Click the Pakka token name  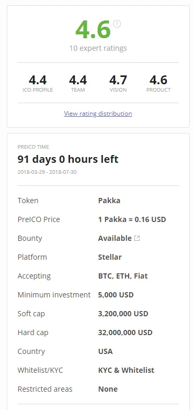(x=109, y=201)
